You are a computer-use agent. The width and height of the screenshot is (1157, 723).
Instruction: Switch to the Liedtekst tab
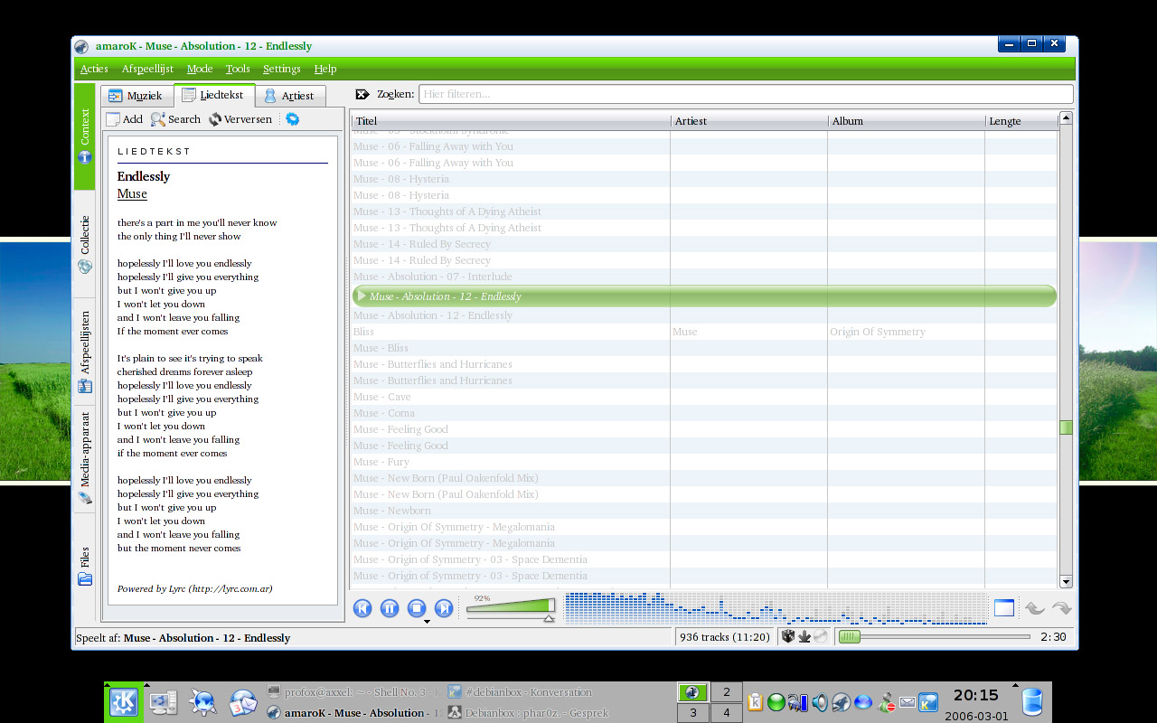click(214, 94)
